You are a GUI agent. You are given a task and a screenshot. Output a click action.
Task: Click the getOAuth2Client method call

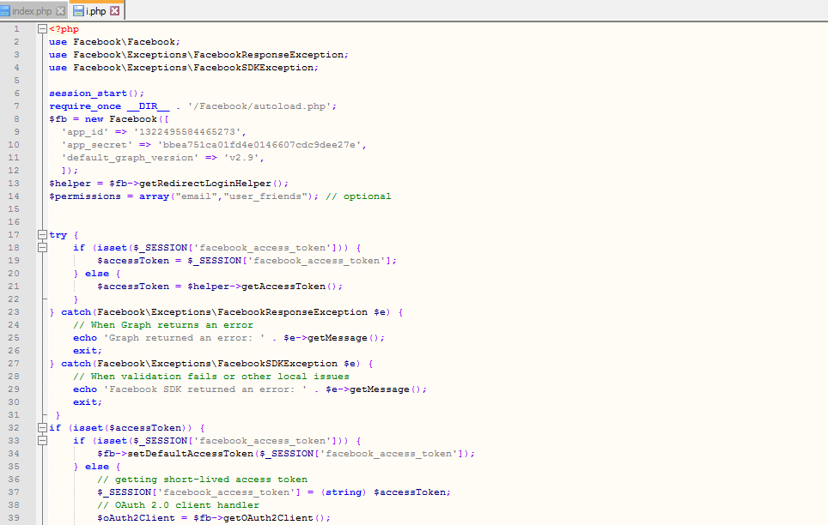click(269, 517)
